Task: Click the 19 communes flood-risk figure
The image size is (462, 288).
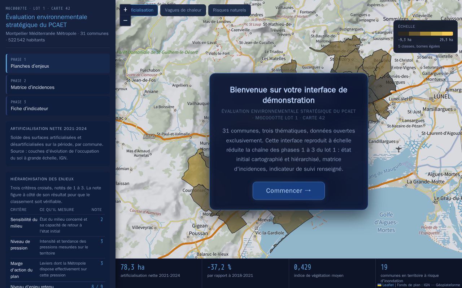Action: [384, 267]
